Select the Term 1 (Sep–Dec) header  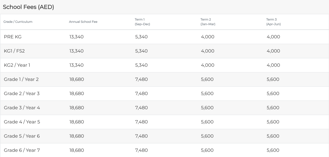coord(142,22)
